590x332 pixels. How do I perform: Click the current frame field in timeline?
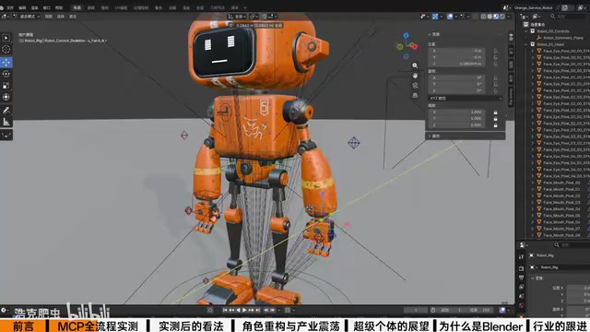point(416,310)
